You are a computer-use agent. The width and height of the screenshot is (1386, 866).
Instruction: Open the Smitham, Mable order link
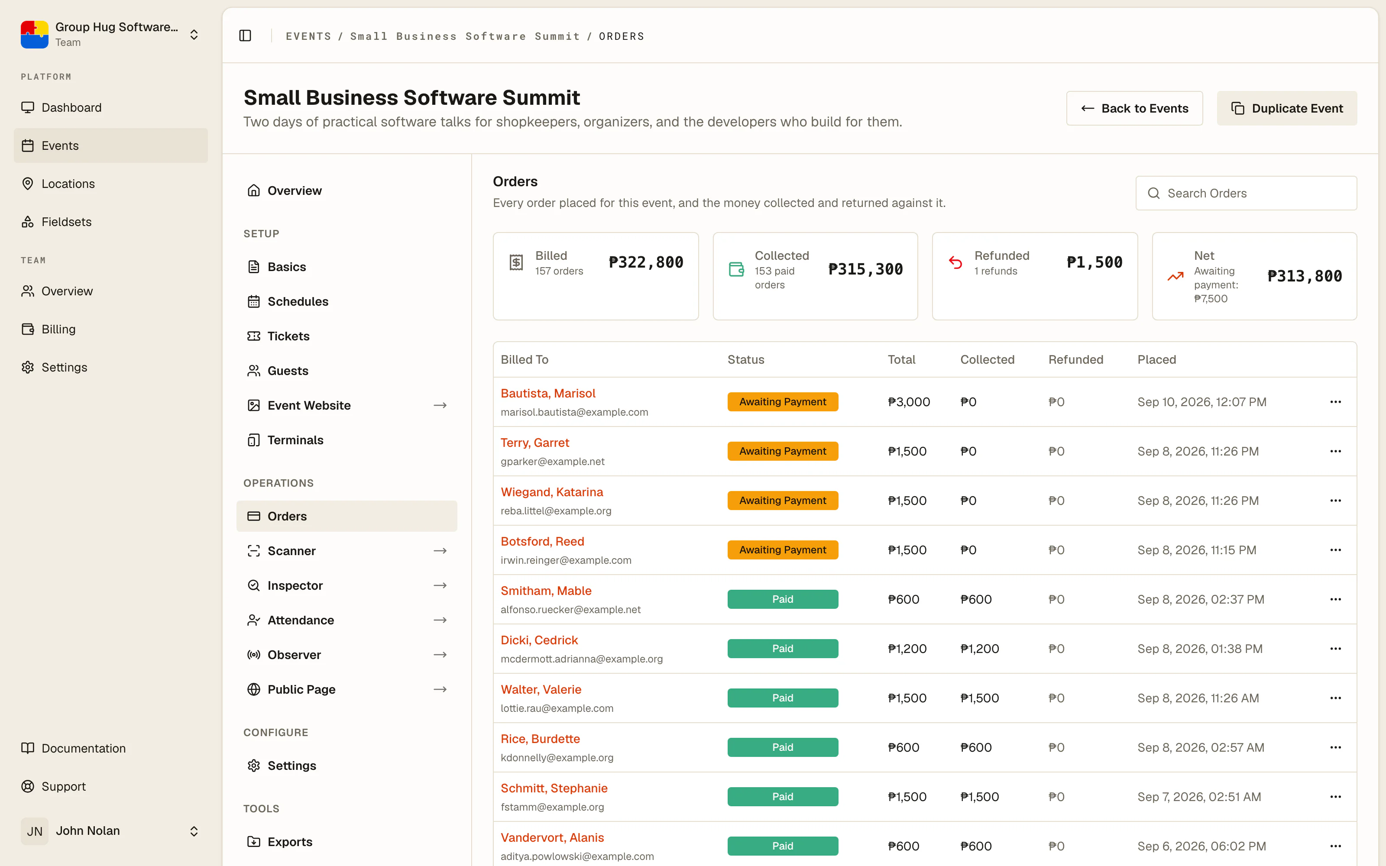tap(546, 591)
